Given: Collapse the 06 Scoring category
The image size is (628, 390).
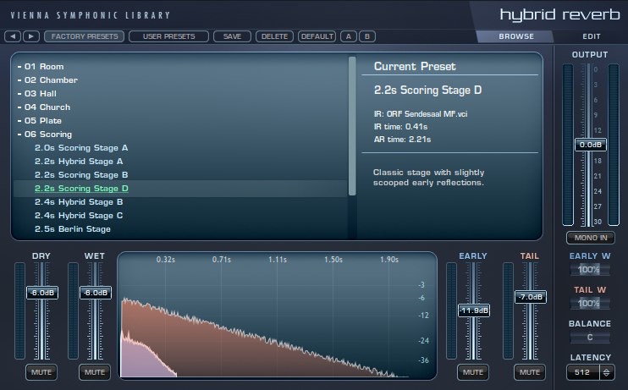Looking at the screenshot, I should pos(45,135).
